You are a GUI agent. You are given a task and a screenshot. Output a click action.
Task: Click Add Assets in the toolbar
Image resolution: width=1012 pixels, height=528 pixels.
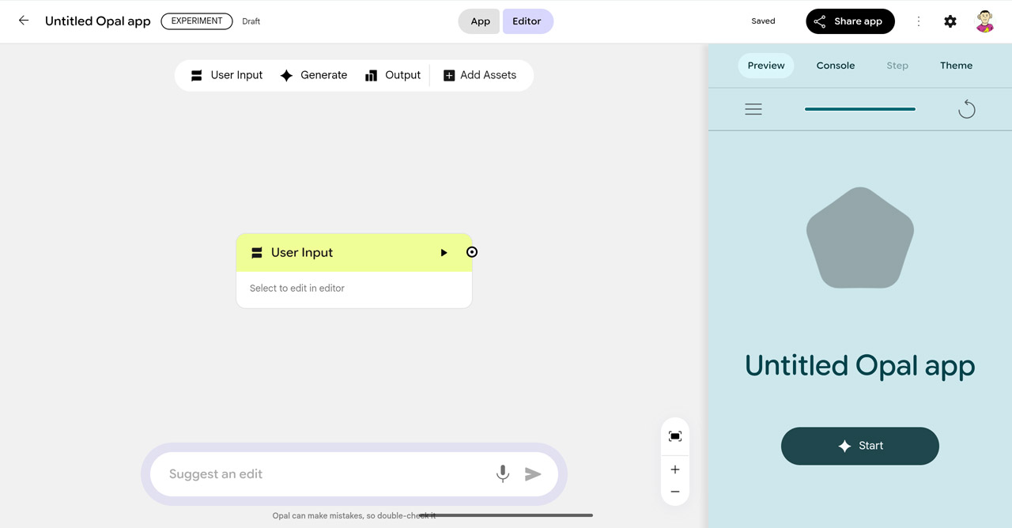[480, 75]
